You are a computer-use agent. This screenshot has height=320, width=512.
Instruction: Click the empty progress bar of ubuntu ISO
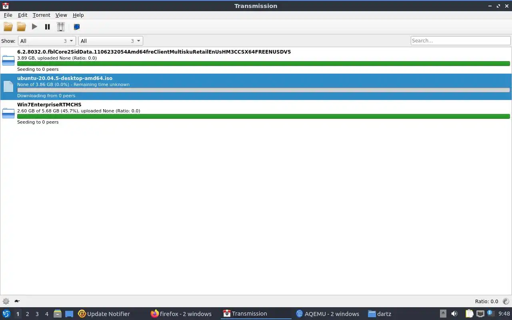[x=264, y=90]
